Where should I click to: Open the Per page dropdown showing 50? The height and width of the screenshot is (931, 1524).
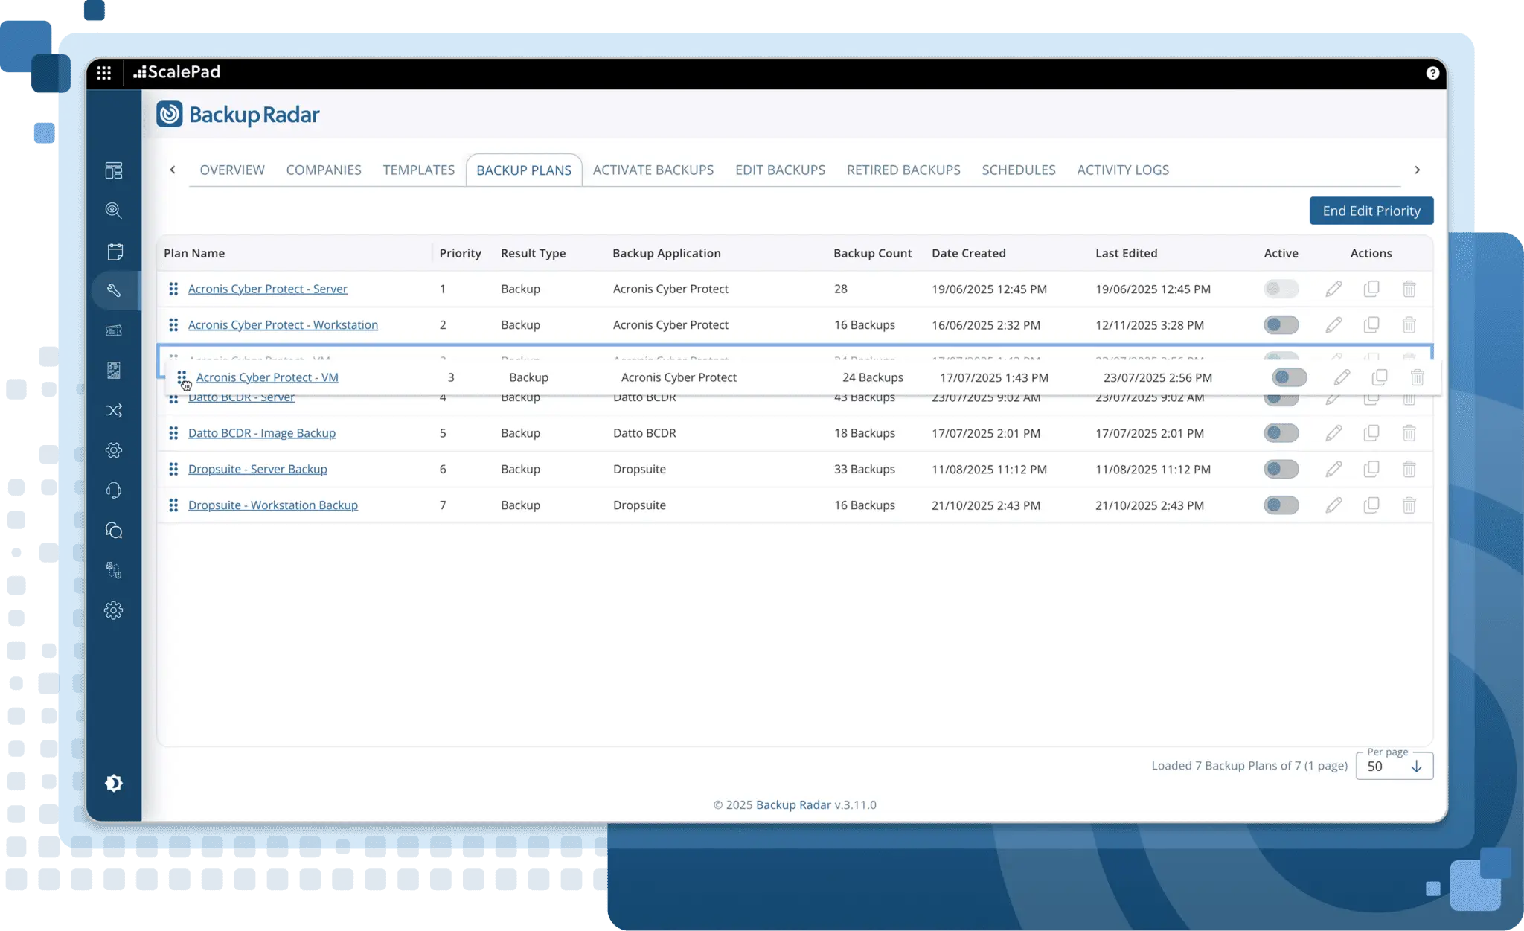pyautogui.click(x=1394, y=766)
